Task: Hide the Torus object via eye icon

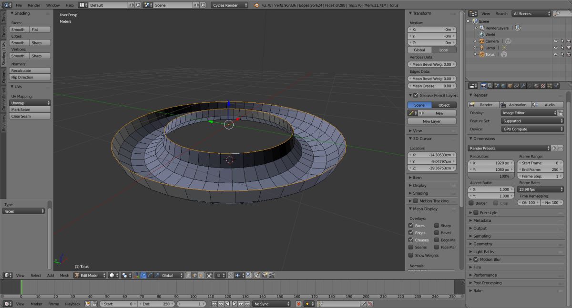Action: click(555, 55)
